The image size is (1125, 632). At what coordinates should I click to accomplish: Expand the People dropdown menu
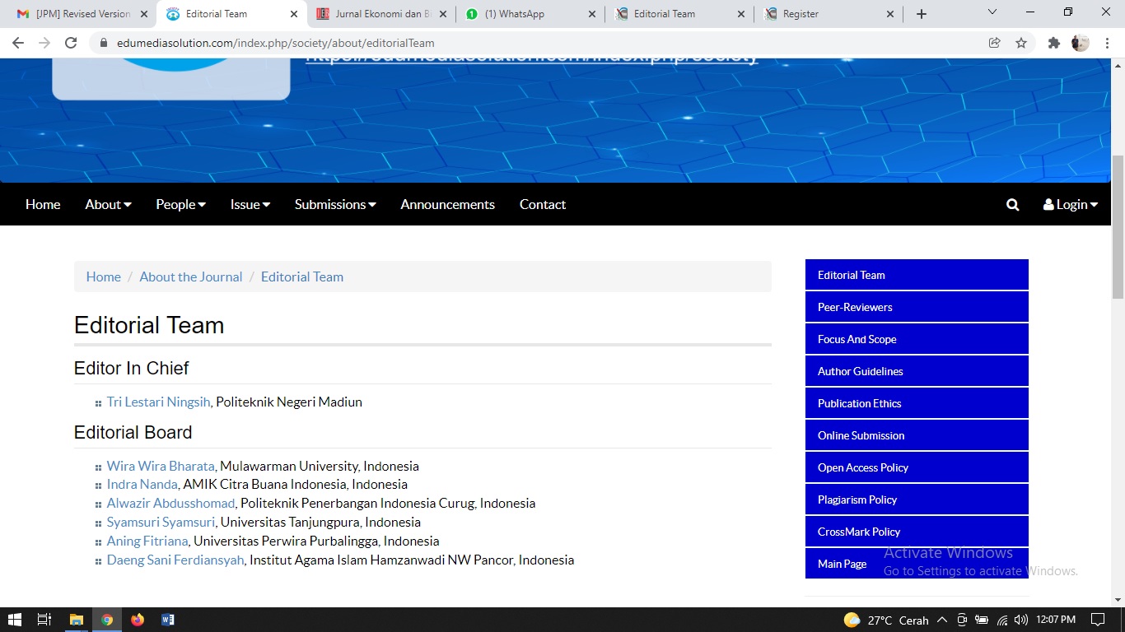click(x=180, y=205)
